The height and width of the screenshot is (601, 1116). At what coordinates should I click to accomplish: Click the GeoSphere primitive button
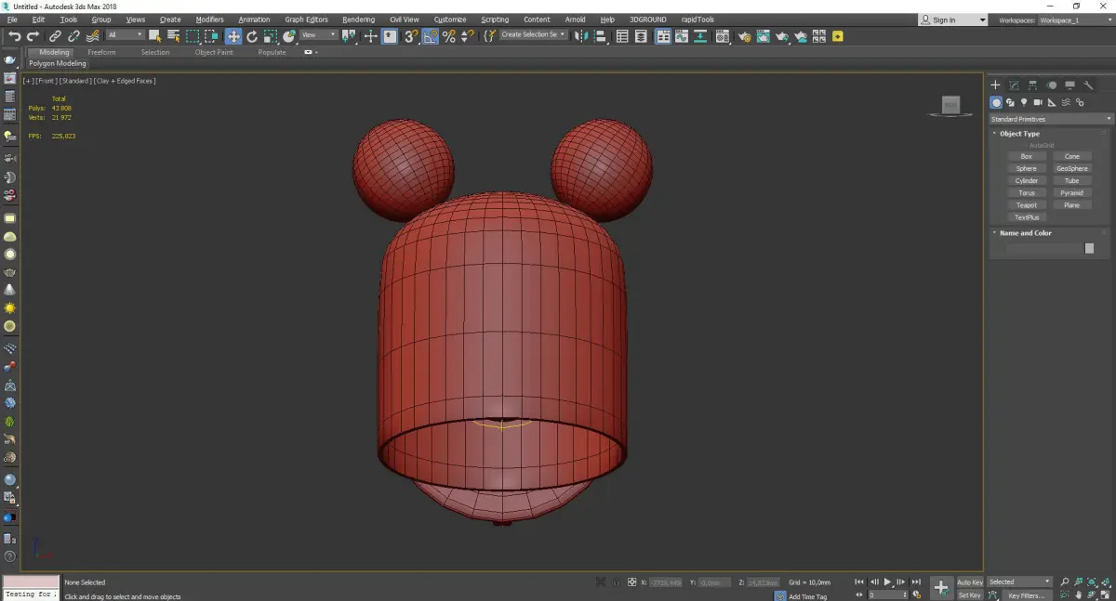pos(1071,169)
